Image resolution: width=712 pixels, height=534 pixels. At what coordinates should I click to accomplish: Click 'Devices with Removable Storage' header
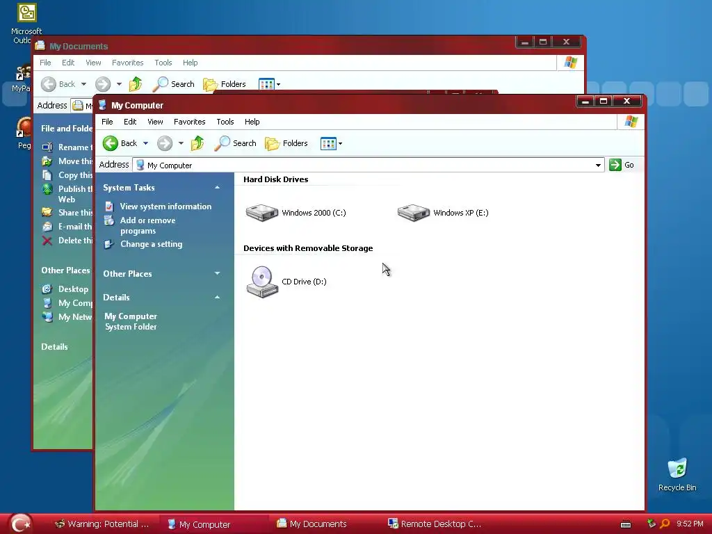(x=308, y=248)
